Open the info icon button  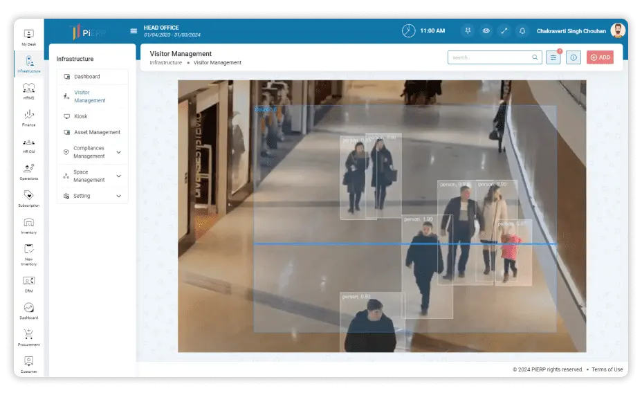coord(573,57)
